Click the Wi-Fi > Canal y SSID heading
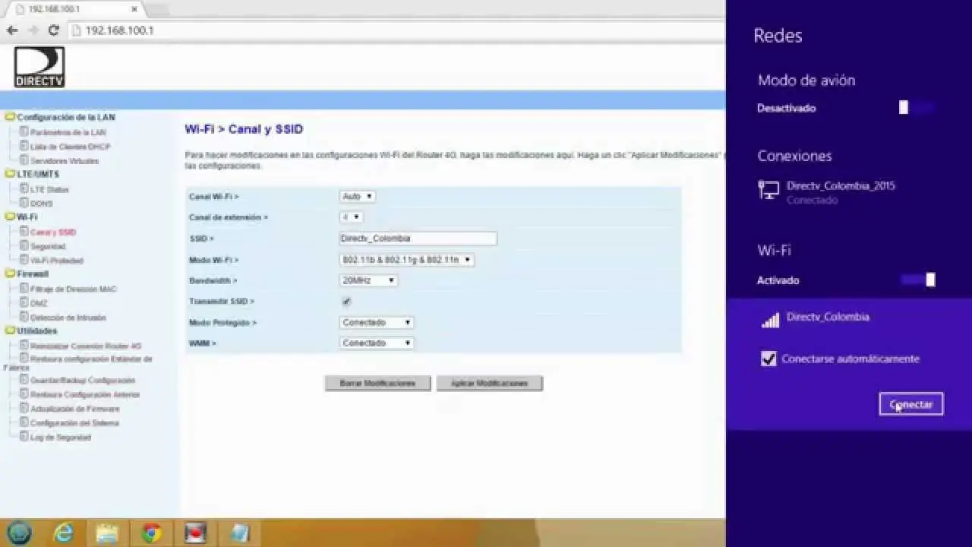The image size is (972, 547). click(244, 129)
